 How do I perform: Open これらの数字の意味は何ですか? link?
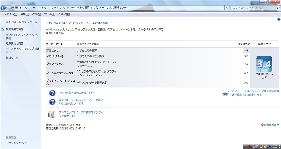[77, 93]
